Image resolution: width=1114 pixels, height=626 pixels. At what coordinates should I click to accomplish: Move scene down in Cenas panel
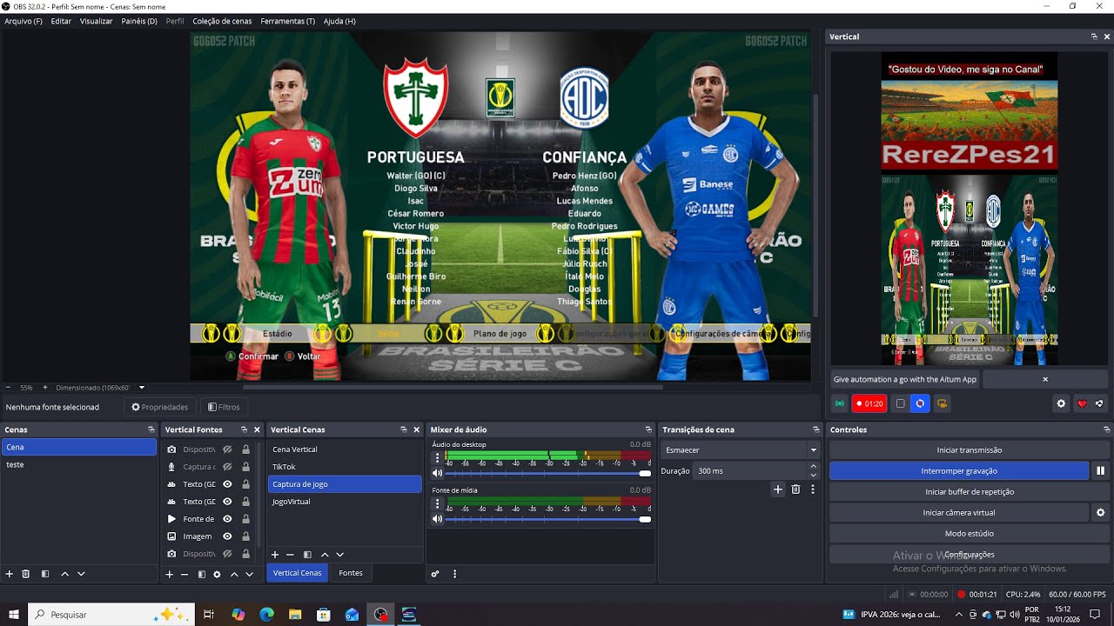coord(81,574)
